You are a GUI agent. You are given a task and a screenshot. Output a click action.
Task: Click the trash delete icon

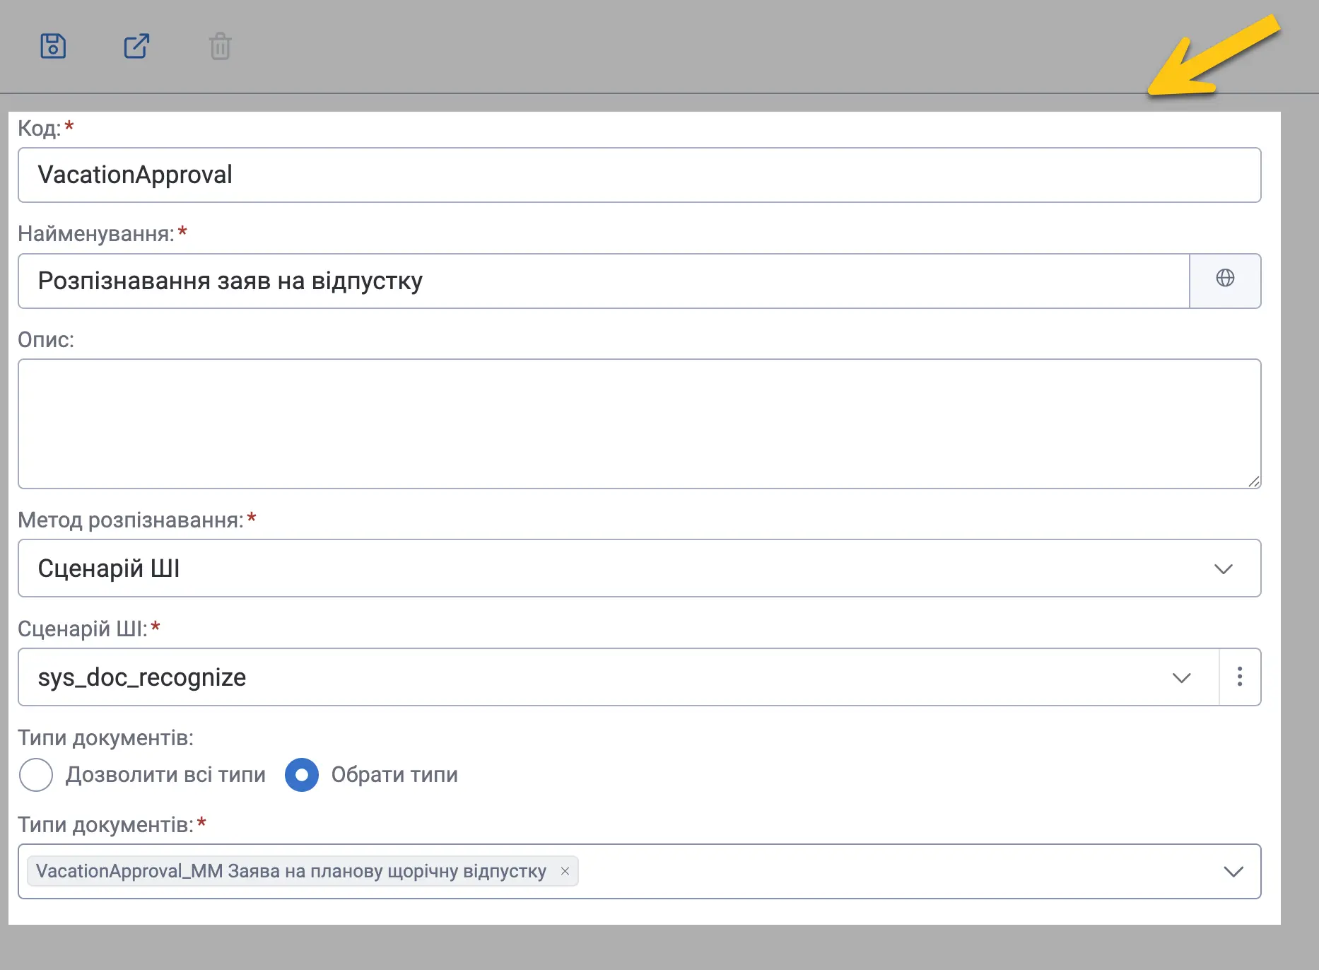[x=220, y=47]
